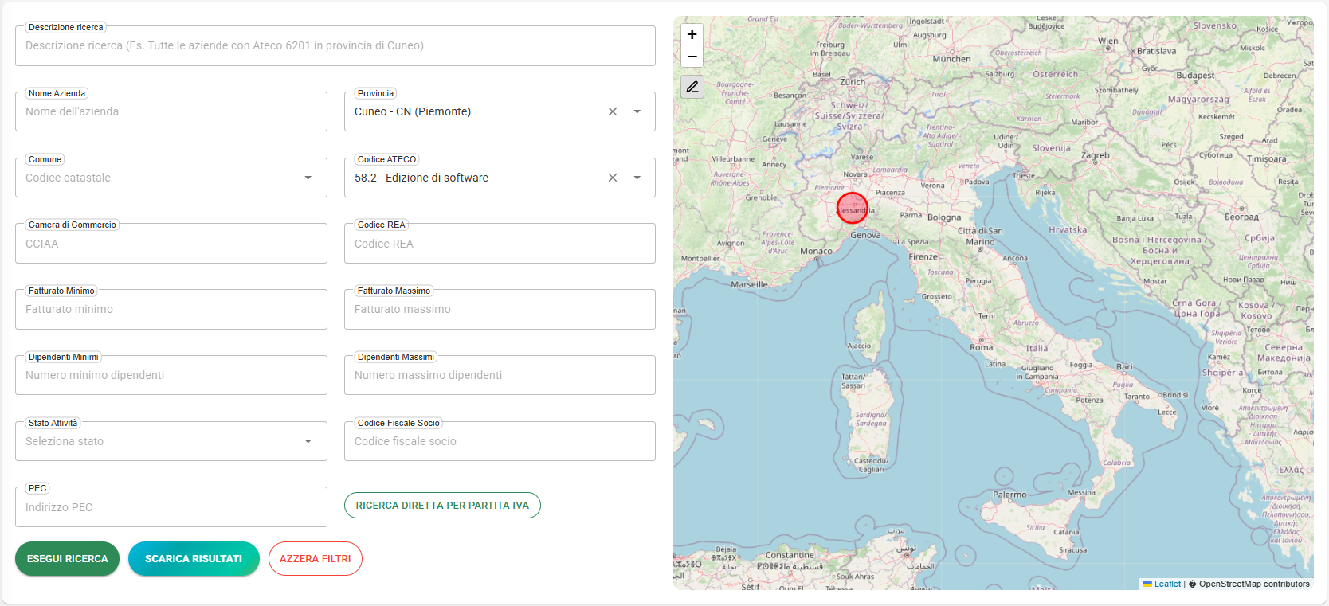The image size is (1329, 606).
Task: Open Ricerca Diretta per Partita IVA
Action: pos(442,506)
